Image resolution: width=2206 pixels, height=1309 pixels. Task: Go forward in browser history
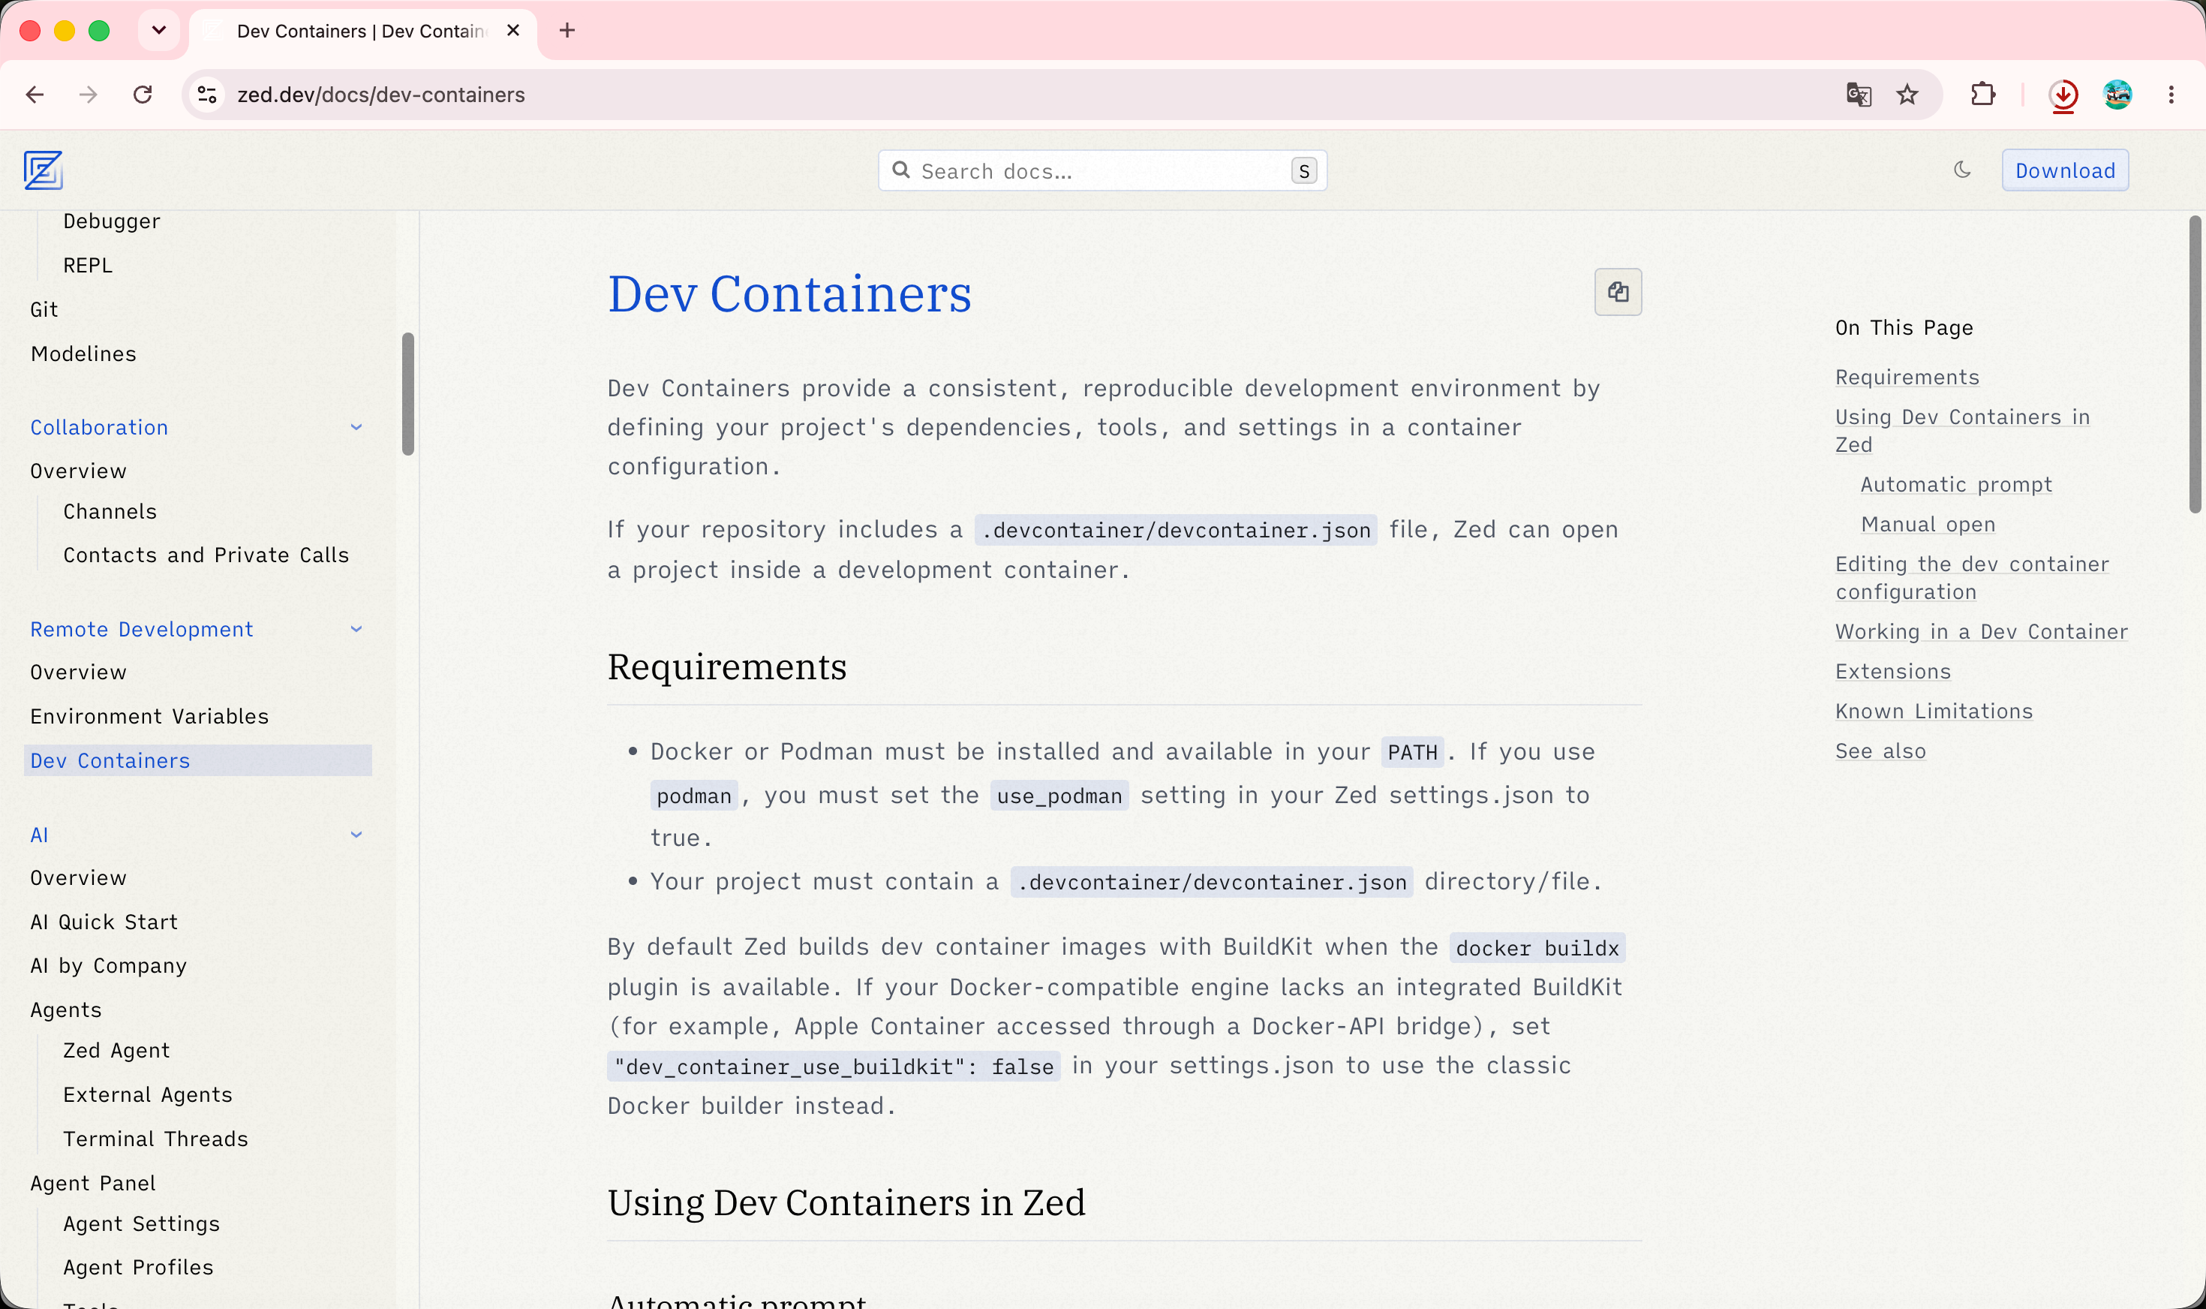tap(89, 95)
